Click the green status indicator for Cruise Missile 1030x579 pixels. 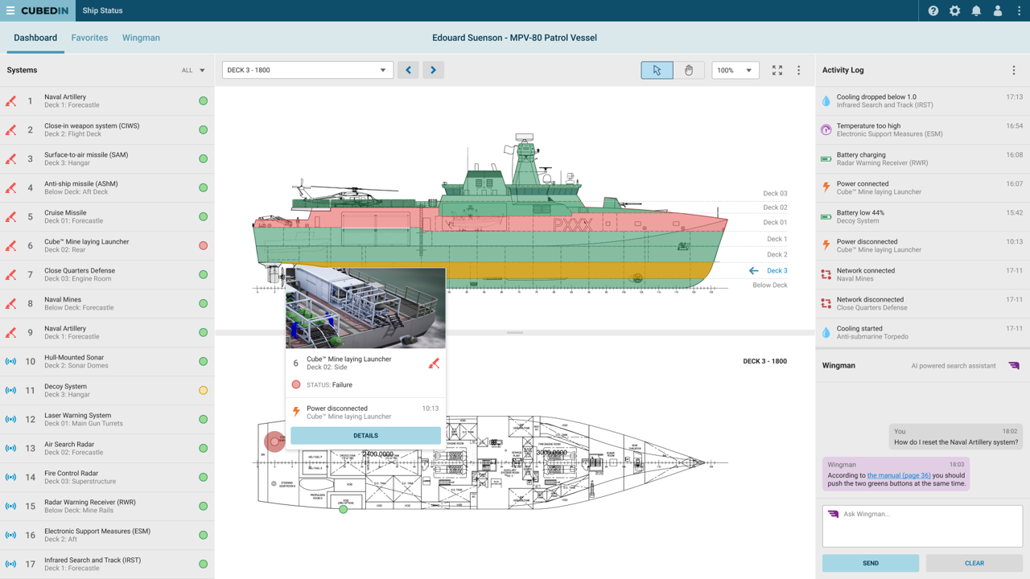tap(204, 216)
